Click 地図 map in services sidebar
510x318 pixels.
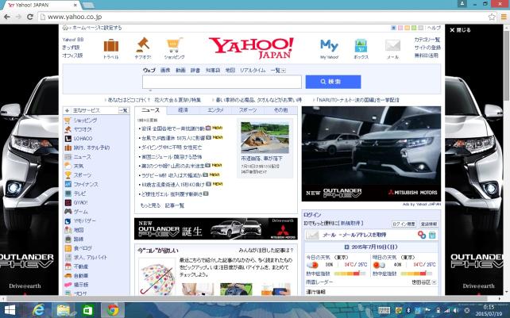tap(79, 230)
